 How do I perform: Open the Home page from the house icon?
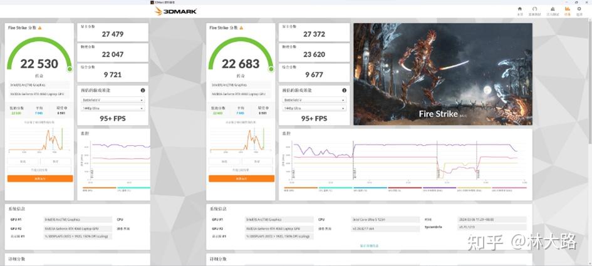[x=520, y=9]
